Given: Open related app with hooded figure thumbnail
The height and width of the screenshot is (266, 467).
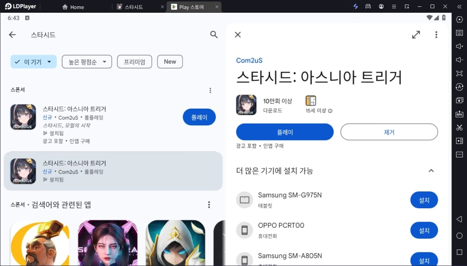Looking at the screenshot, I should [176, 243].
